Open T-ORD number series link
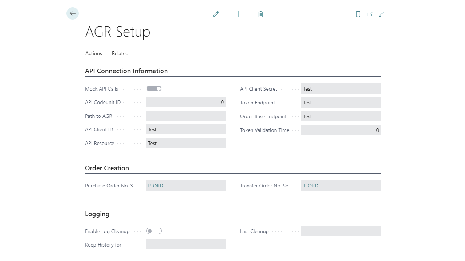The height and width of the screenshot is (261, 465). 311,186
